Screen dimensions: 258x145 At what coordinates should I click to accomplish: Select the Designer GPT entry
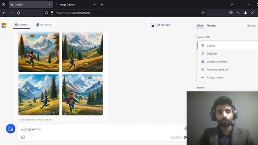coord(228,54)
